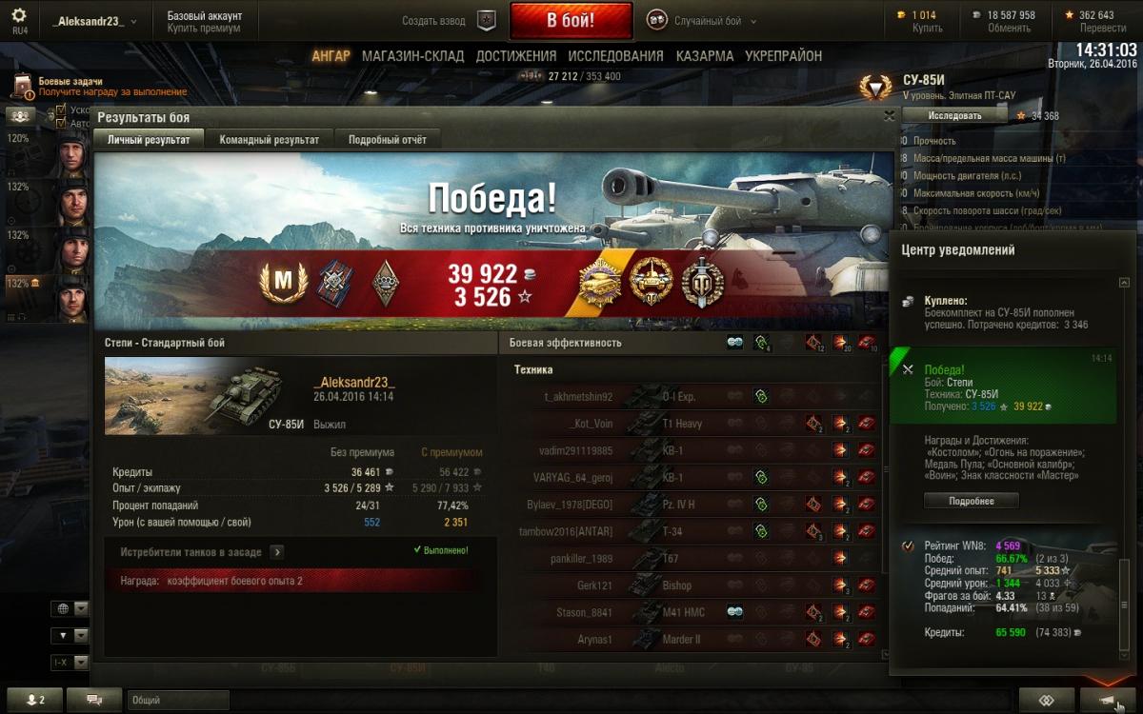Screen dimensions: 1143x714
Task: Click destroyed vehicles icon in battle efficiency header
Action: pos(866,343)
